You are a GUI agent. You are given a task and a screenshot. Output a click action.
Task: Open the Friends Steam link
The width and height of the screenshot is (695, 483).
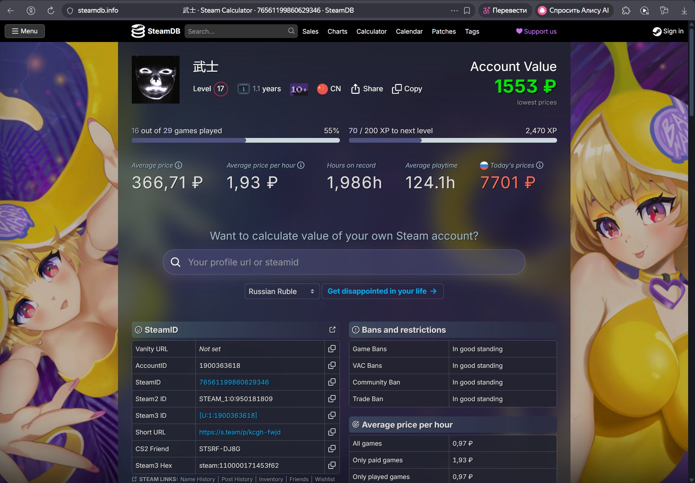299,479
